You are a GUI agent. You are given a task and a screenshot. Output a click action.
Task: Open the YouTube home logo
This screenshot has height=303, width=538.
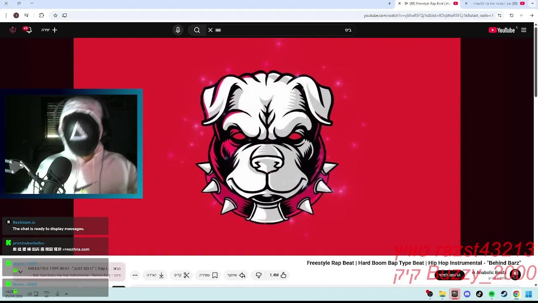point(501,30)
